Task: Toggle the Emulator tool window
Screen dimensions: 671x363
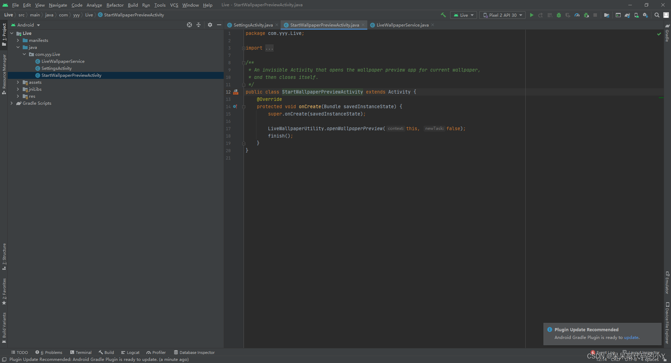Action: [x=667, y=283]
